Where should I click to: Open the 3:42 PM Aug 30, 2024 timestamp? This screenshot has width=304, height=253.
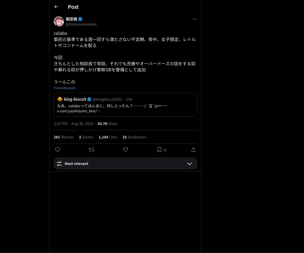pyautogui.click(x=73, y=124)
